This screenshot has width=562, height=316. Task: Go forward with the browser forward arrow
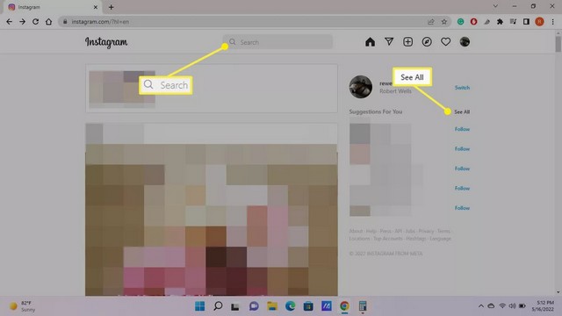[22, 21]
